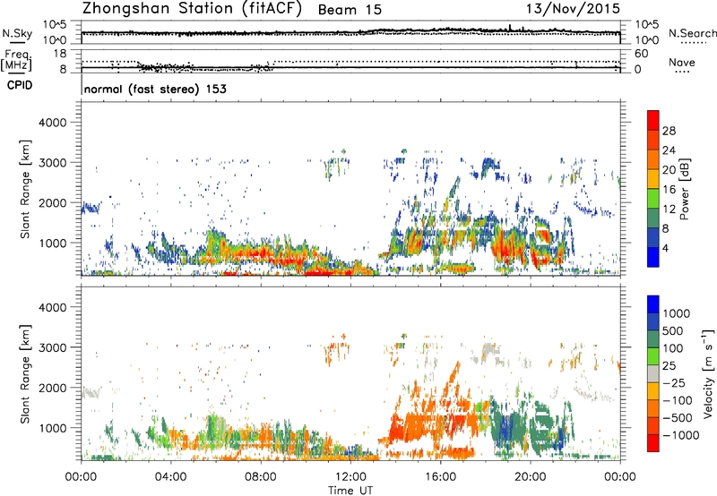Screen dimensions: 717x496
Task: Click the "12" power scale value
Action: (669, 209)
